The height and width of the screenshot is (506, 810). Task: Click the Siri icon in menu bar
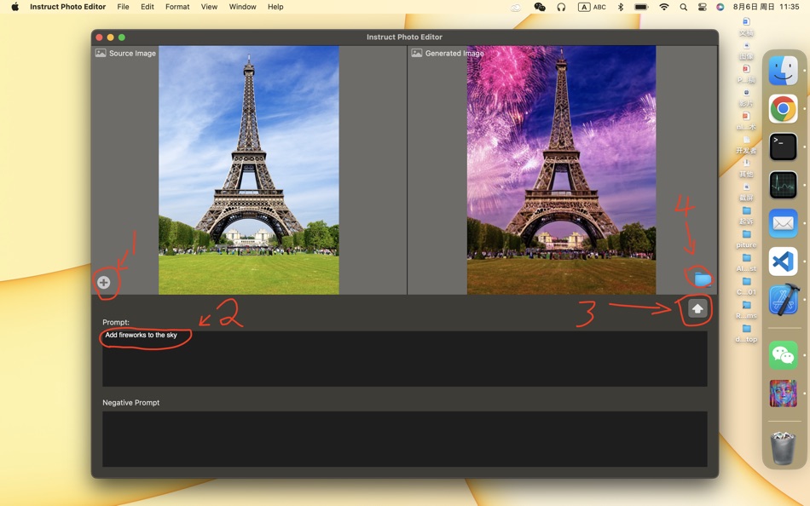tap(720, 7)
